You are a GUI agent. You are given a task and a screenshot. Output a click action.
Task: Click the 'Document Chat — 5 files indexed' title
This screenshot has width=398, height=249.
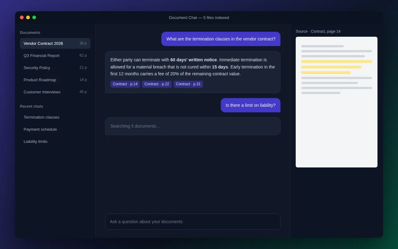[199, 18]
